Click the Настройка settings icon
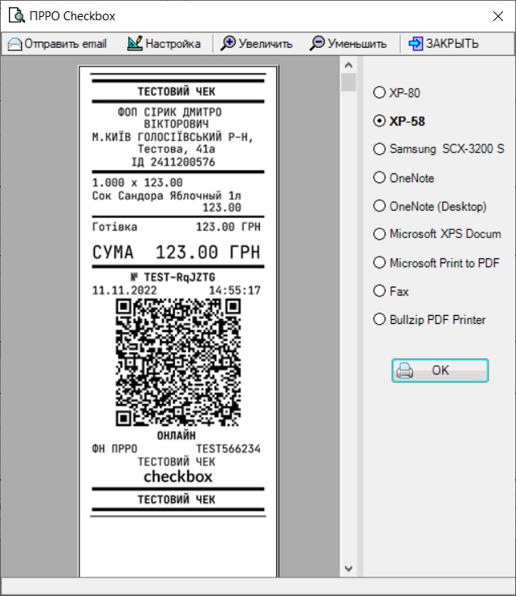Screen dimensions: 516x596 tap(134, 44)
